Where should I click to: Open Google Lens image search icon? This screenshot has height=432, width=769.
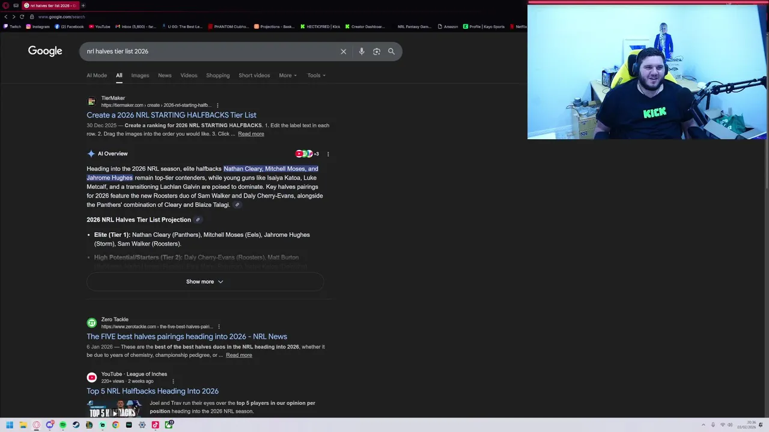coord(376,52)
